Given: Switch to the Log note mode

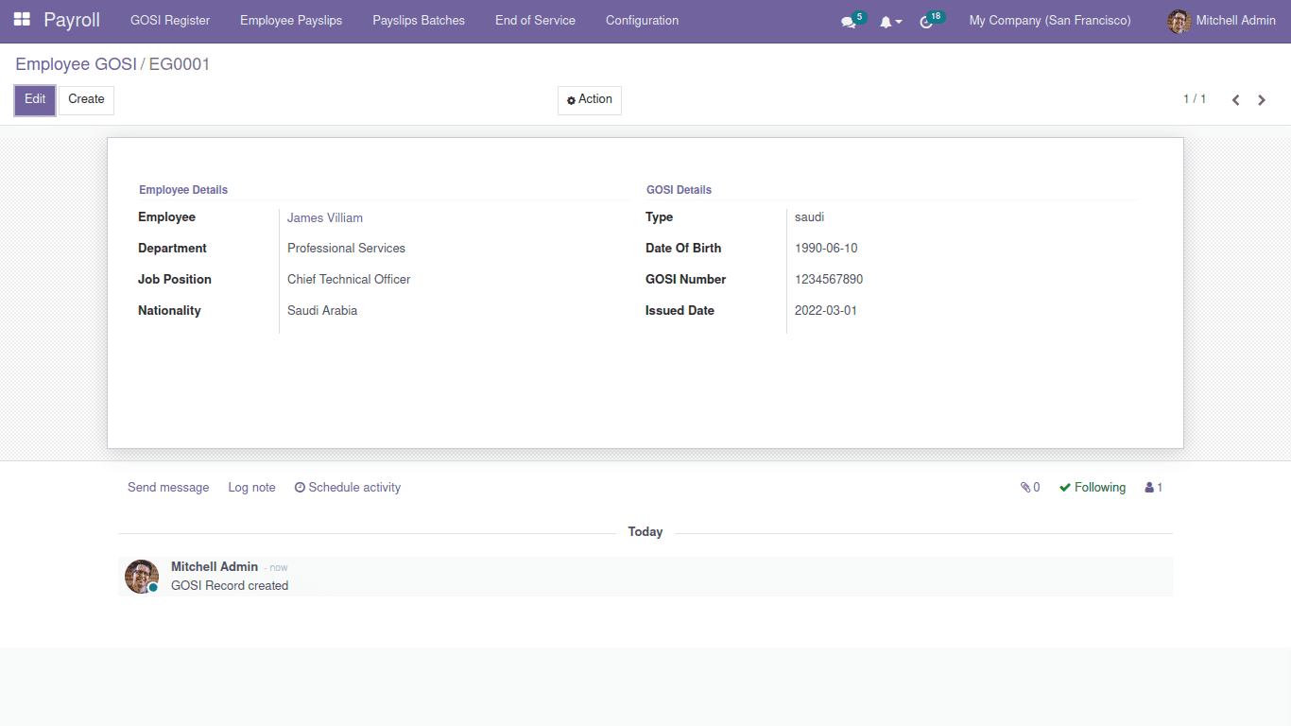Looking at the screenshot, I should tap(251, 487).
